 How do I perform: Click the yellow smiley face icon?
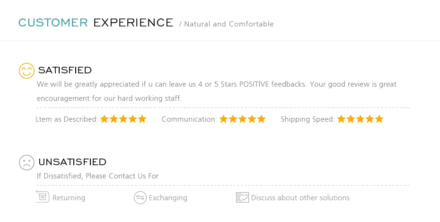(26, 71)
